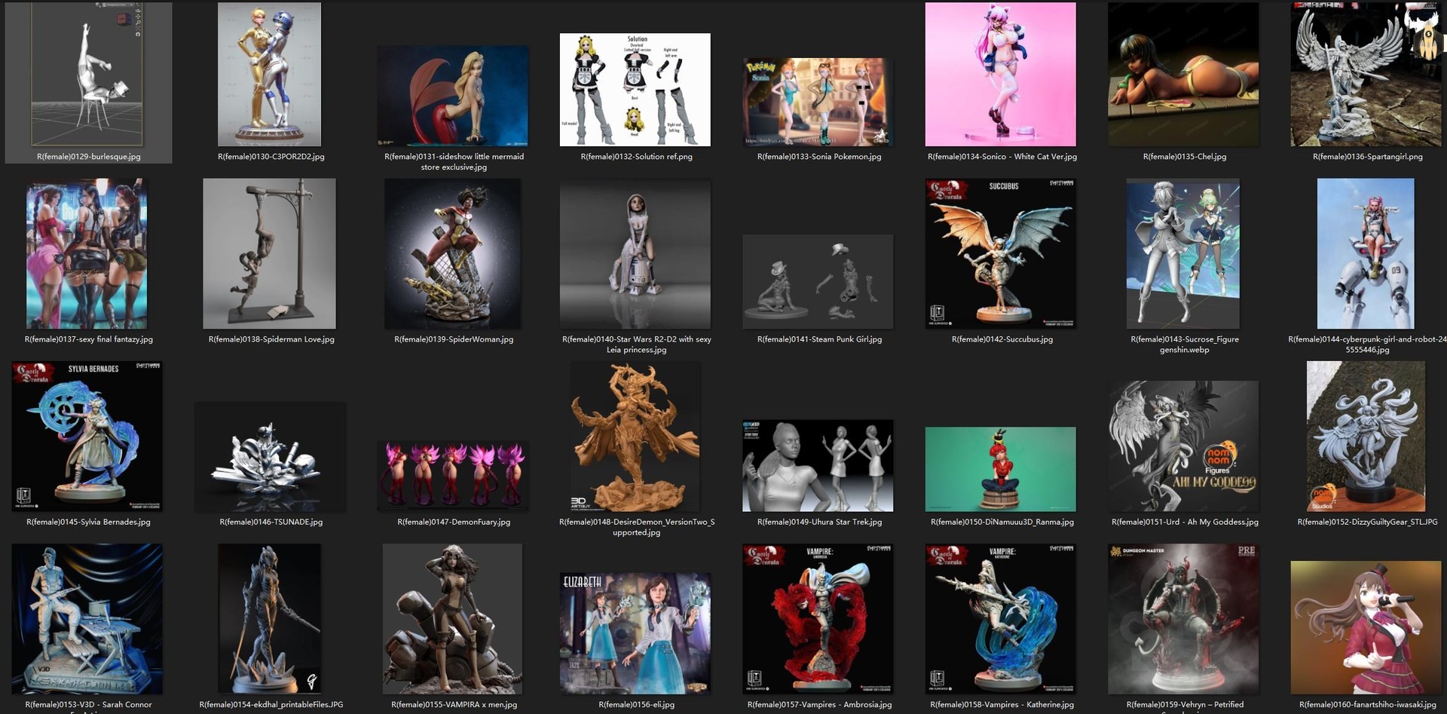Image resolution: width=1447 pixels, height=714 pixels.
Task: Select the Steam Punk Girl thumbnail
Action: pyautogui.click(x=818, y=282)
